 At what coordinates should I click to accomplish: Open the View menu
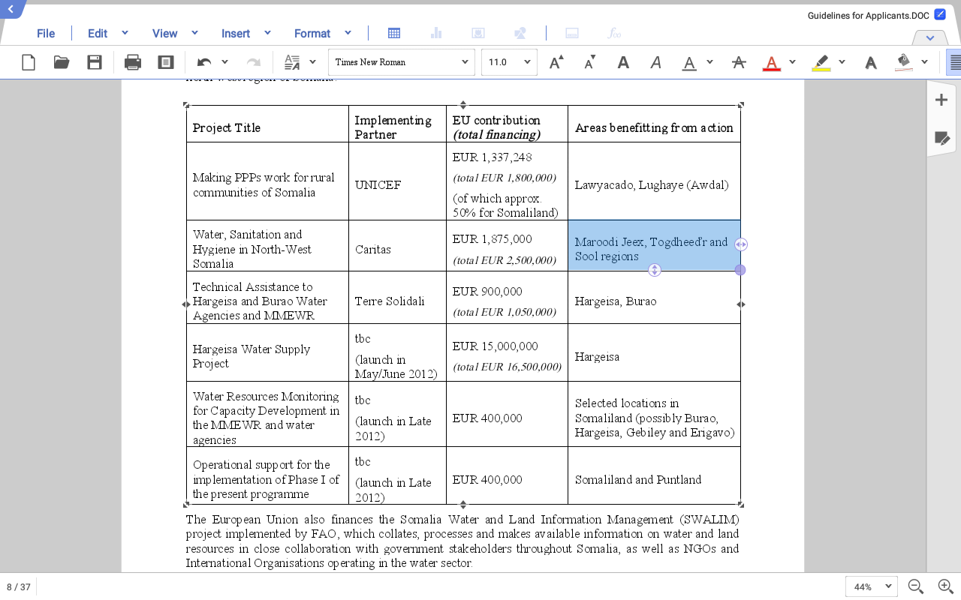coord(164,33)
